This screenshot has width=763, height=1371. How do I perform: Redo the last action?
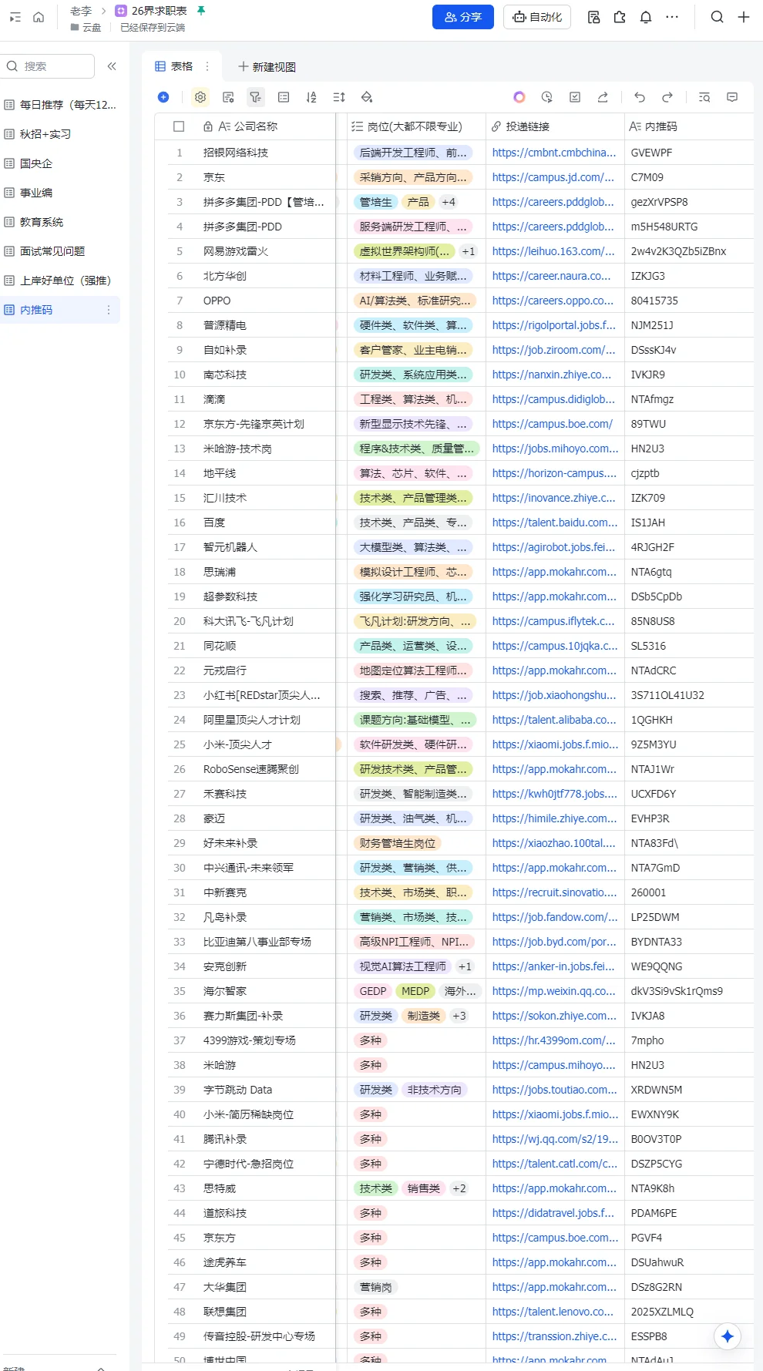coord(667,97)
